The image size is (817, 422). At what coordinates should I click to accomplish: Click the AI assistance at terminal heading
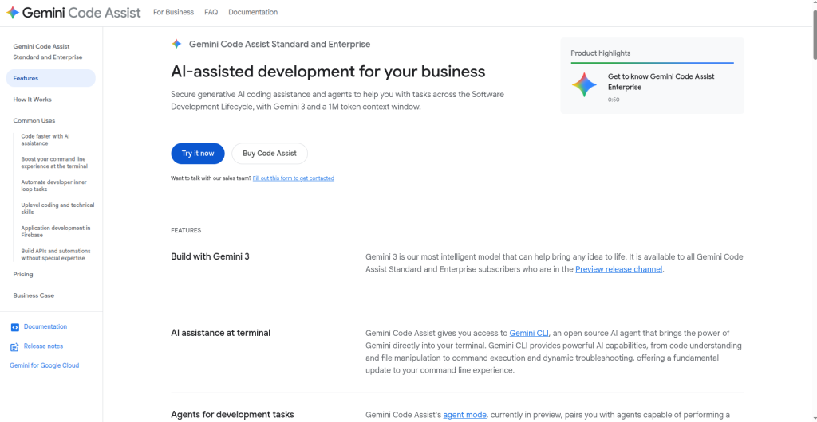point(220,333)
